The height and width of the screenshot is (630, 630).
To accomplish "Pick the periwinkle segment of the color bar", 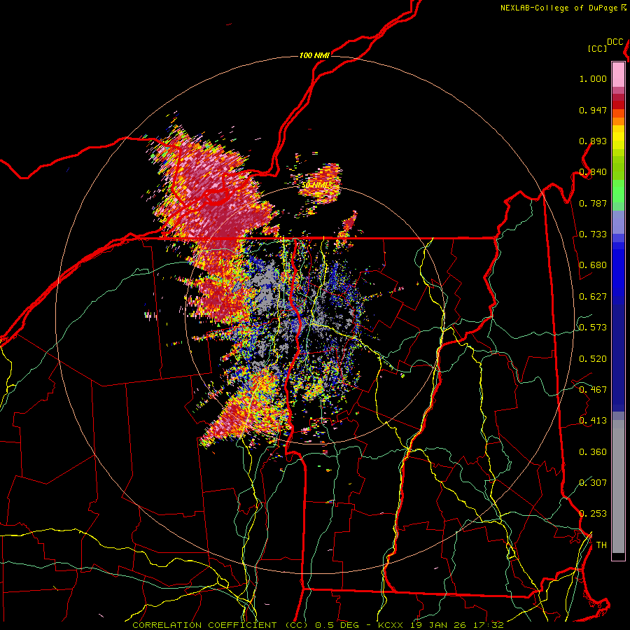I will (x=618, y=222).
